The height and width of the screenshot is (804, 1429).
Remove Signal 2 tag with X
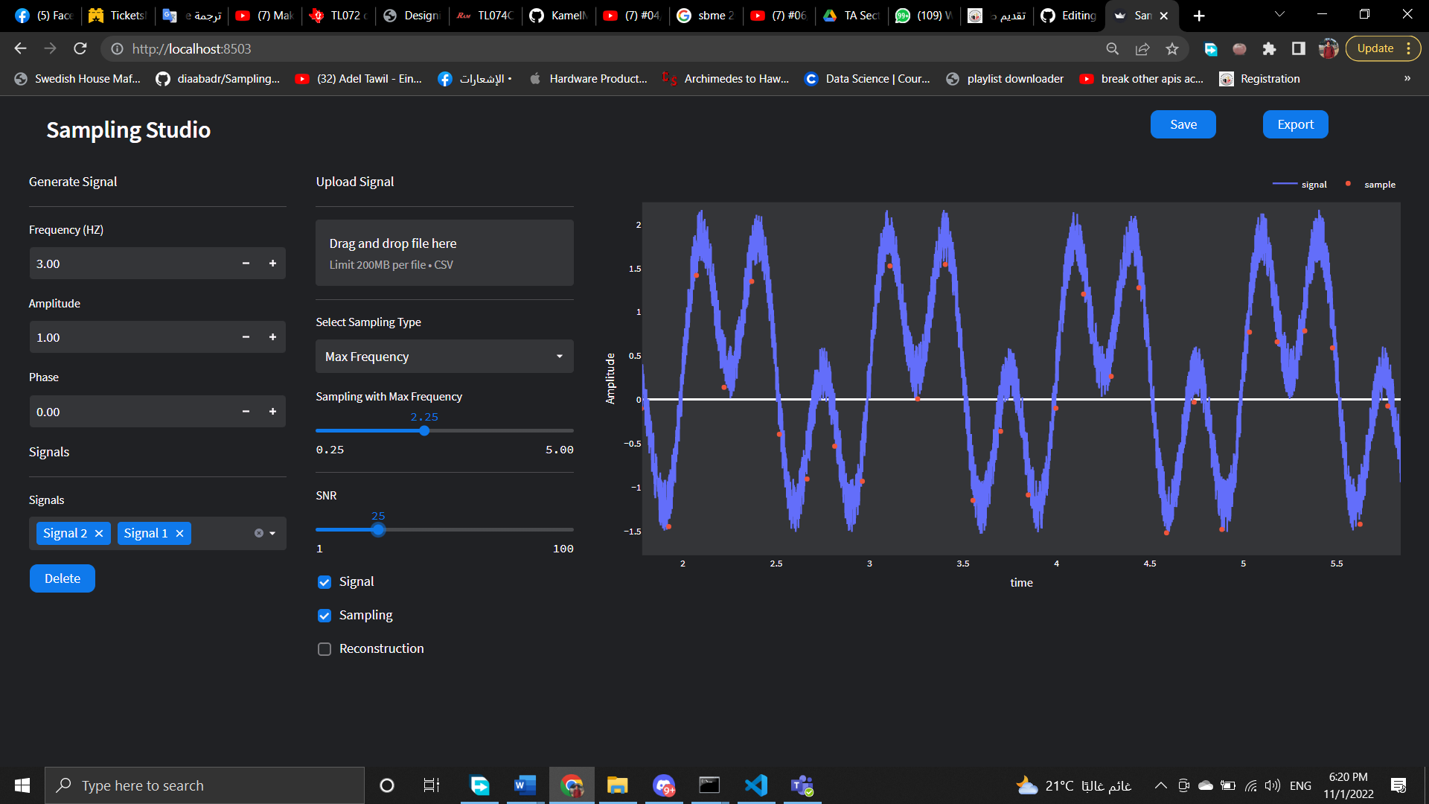99,534
